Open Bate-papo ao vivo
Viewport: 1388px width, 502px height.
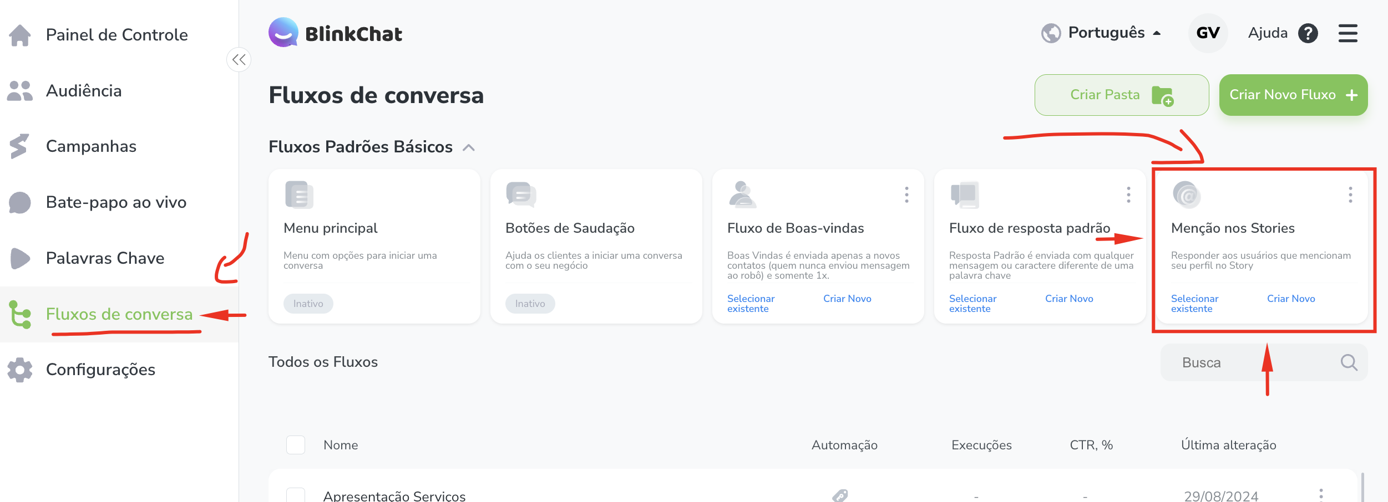116,202
